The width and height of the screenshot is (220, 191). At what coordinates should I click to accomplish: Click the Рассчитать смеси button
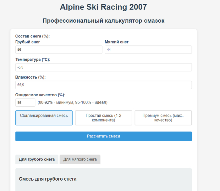coord(103,136)
